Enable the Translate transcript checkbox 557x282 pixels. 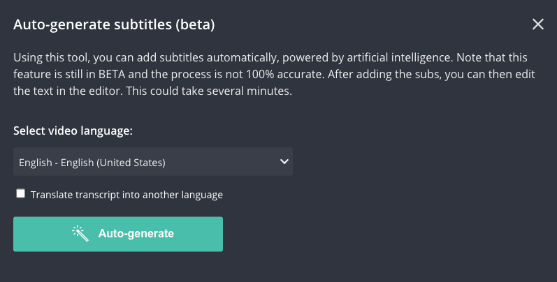(x=21, y=194)
